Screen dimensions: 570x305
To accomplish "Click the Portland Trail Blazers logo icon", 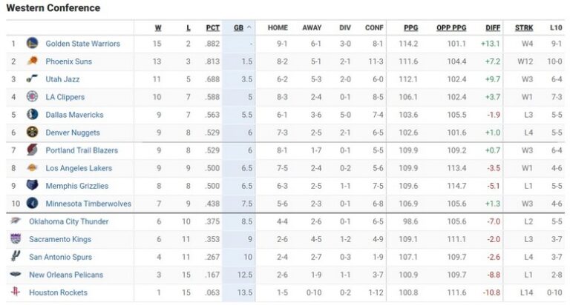I will coord(32,150).
